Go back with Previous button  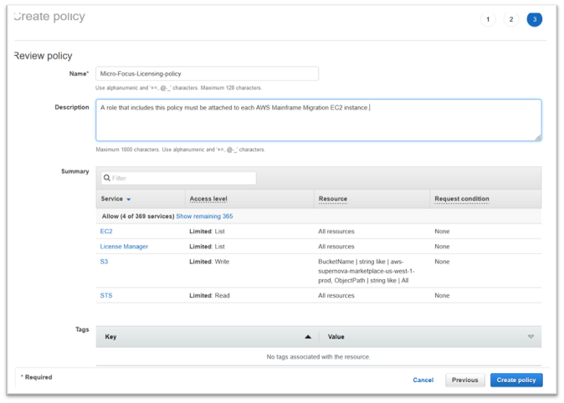coord(464,380)
